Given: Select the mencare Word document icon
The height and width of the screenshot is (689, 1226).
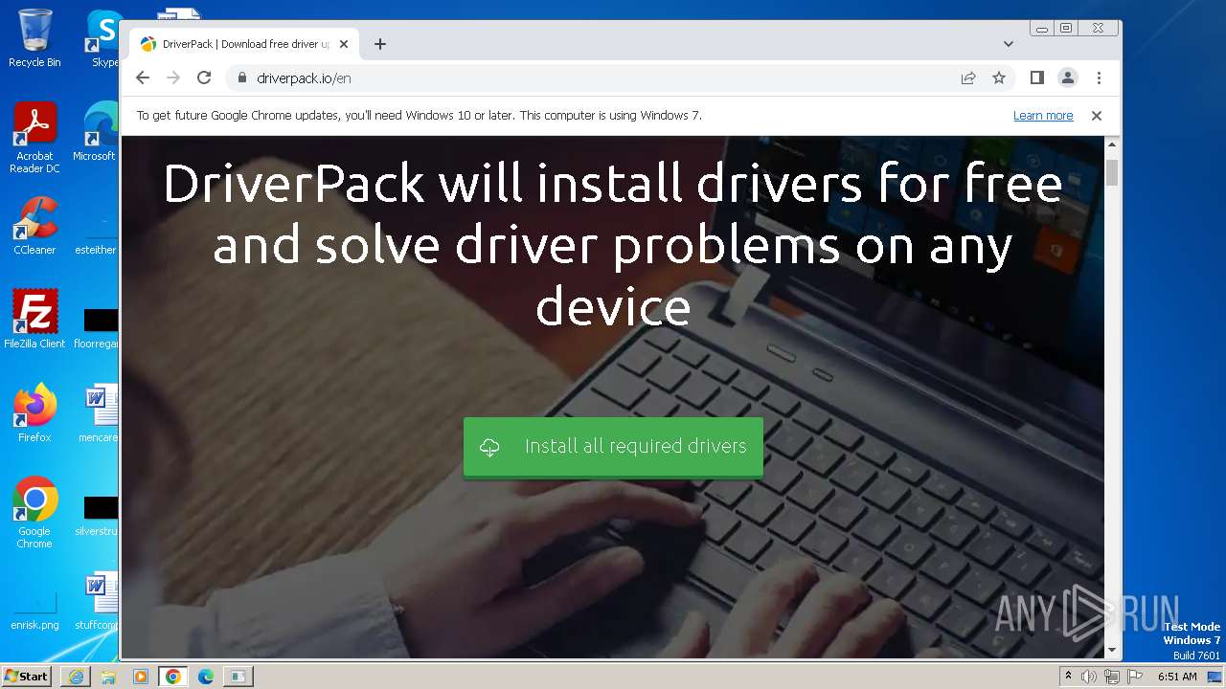Looking at the screenshot, I should pos(100,413).
